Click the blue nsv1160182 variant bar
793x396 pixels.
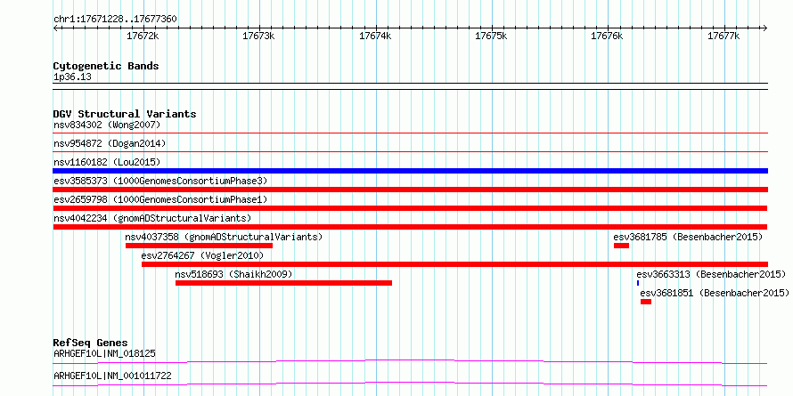point(410,171)
